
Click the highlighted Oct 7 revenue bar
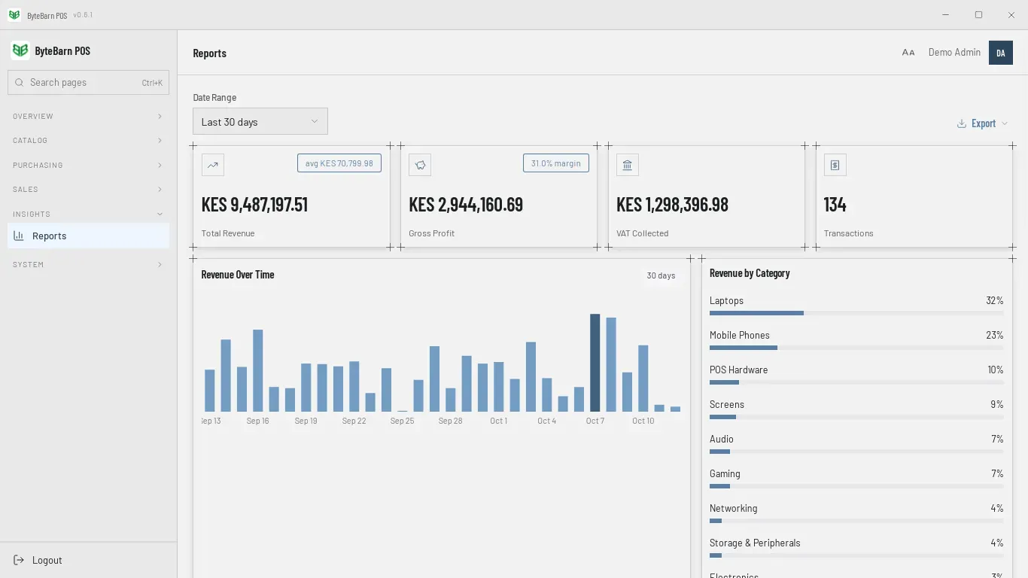pyautogui.click(x=595, y=363)
